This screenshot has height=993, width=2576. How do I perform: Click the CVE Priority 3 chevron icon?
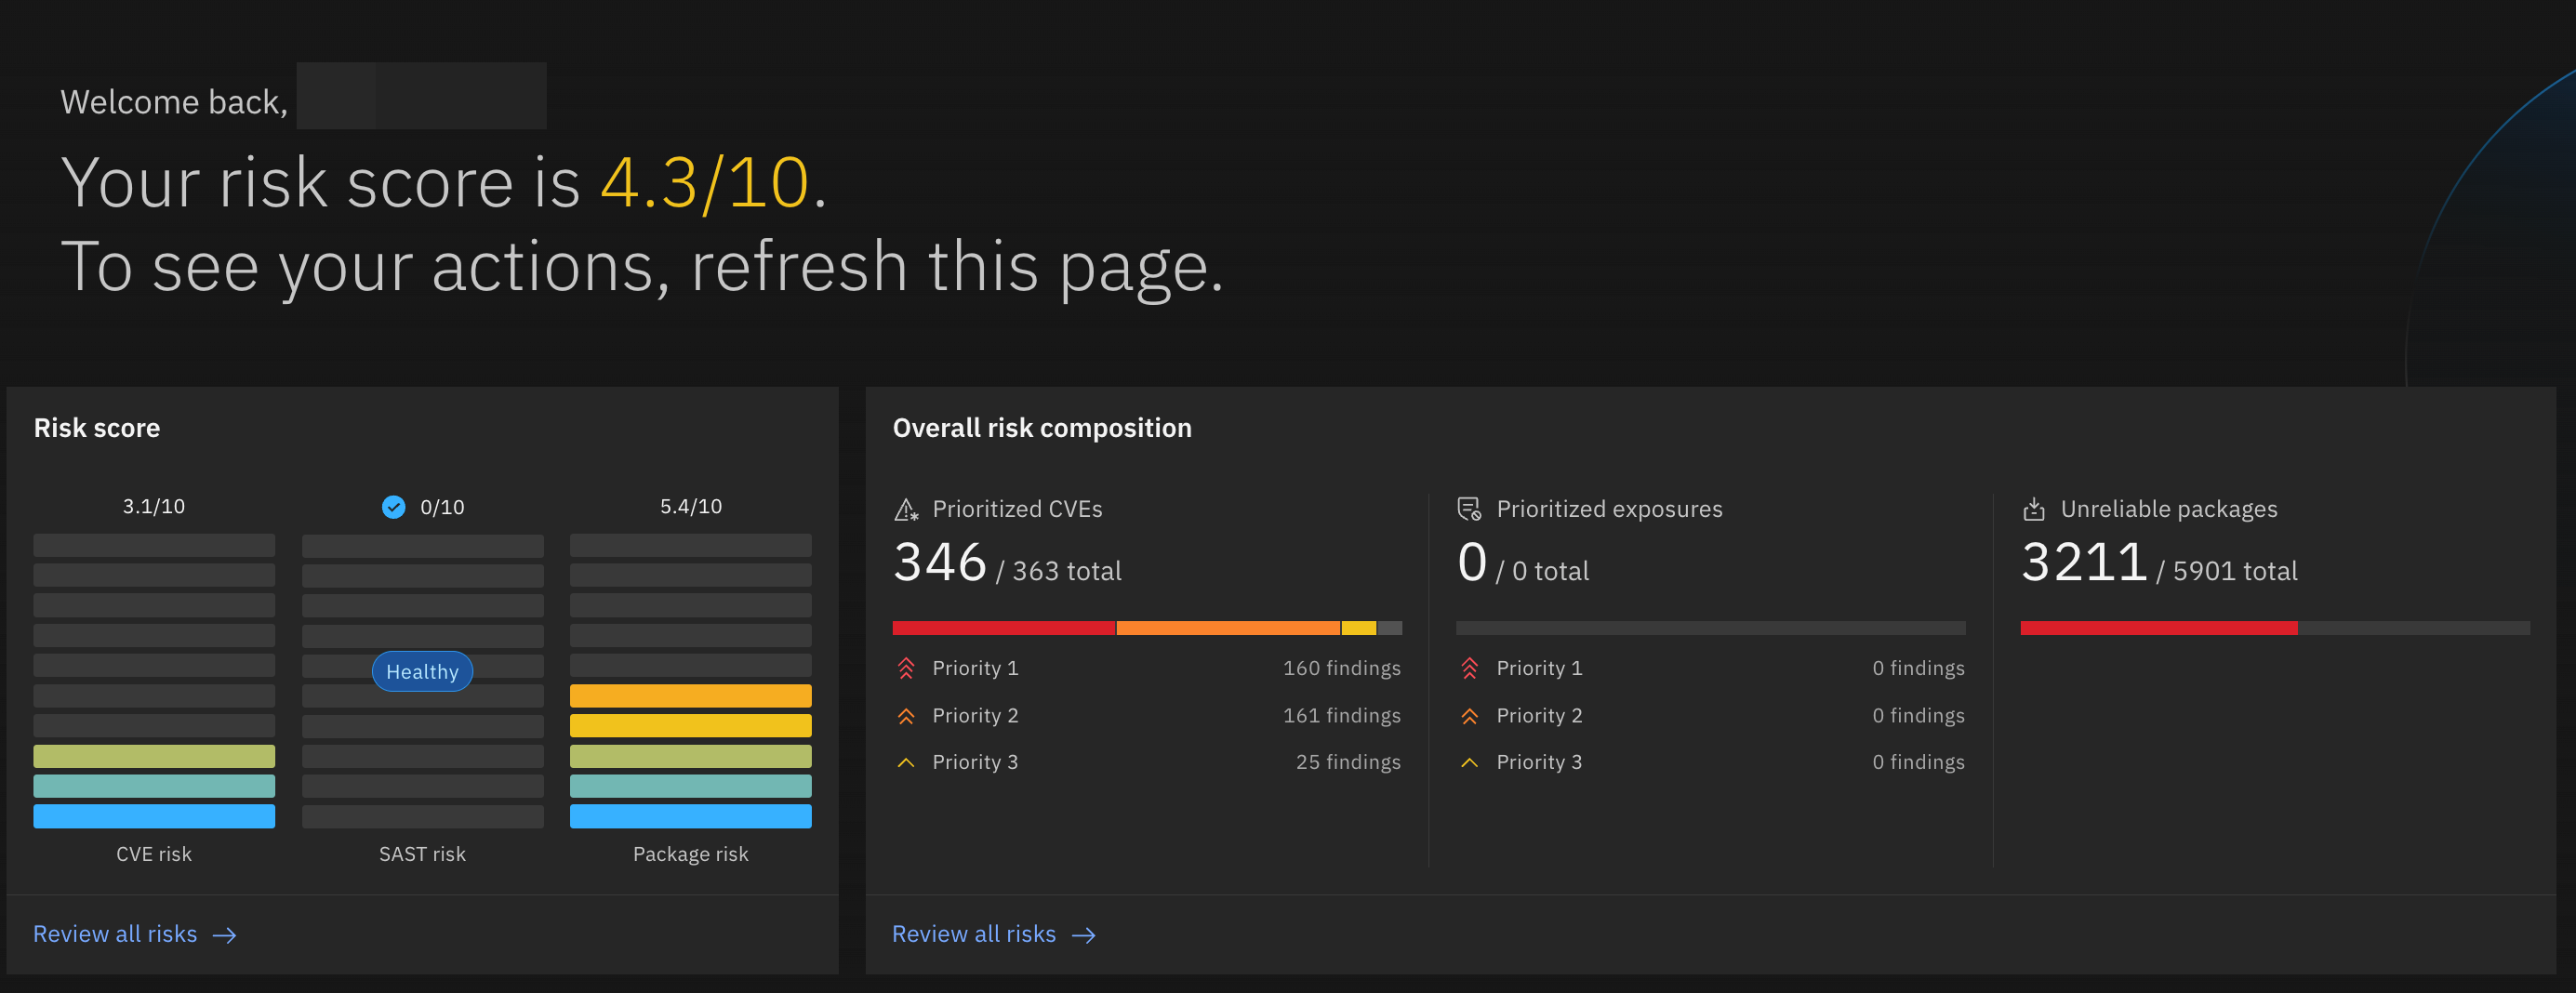(906, 763)
